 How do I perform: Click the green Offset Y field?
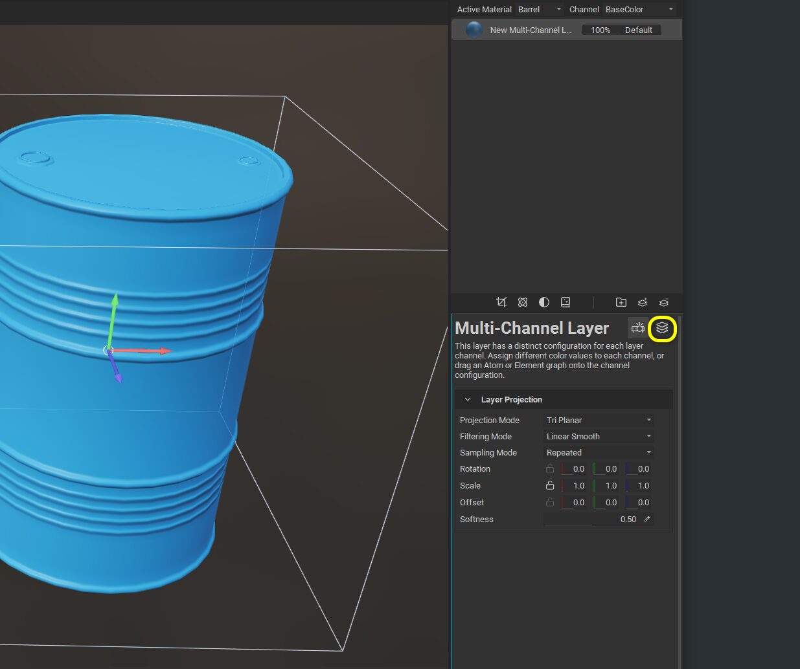coord(606,502)
